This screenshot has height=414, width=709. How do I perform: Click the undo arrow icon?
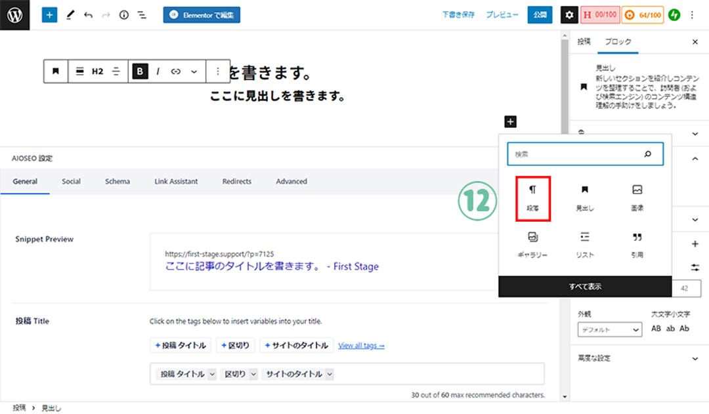coord(88,14)
